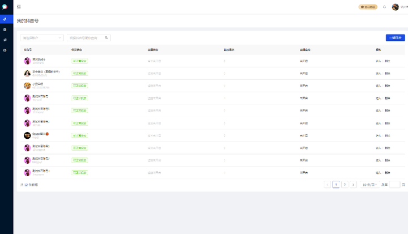Click the crown membership upgrade badge
The width and height of the screenshot is (408, 234).
[x=368, y=7]
